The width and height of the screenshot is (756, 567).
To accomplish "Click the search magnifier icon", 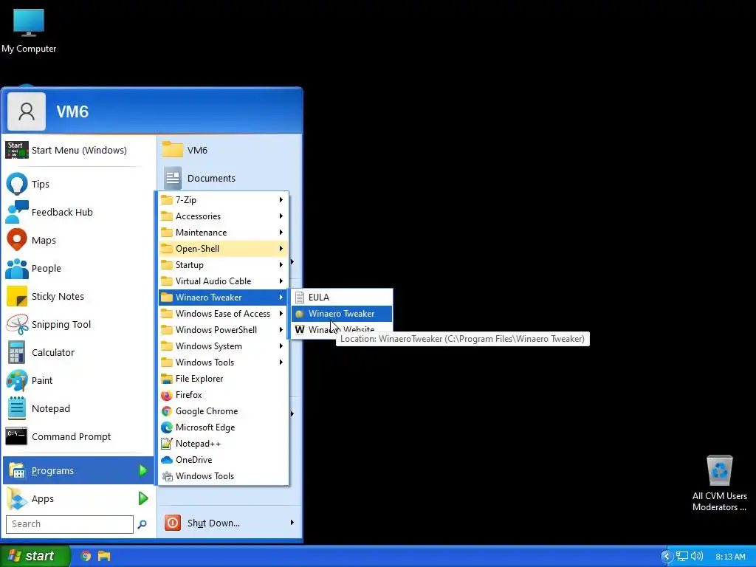I will (142, 524).
